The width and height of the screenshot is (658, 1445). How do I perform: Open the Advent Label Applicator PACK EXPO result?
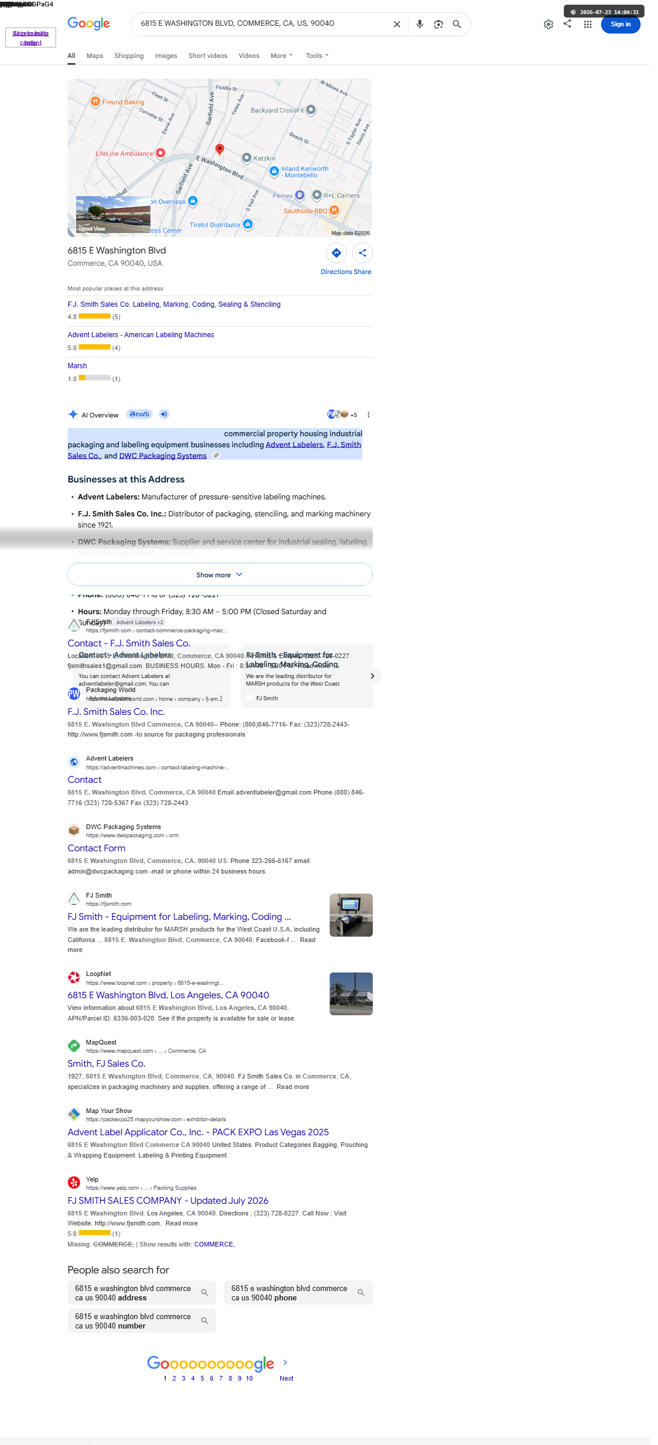pos(198,1132)
